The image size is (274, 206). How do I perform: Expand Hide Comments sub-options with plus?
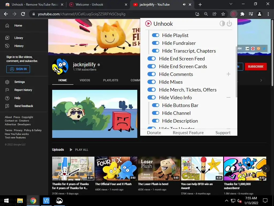(x=229, y=74)
